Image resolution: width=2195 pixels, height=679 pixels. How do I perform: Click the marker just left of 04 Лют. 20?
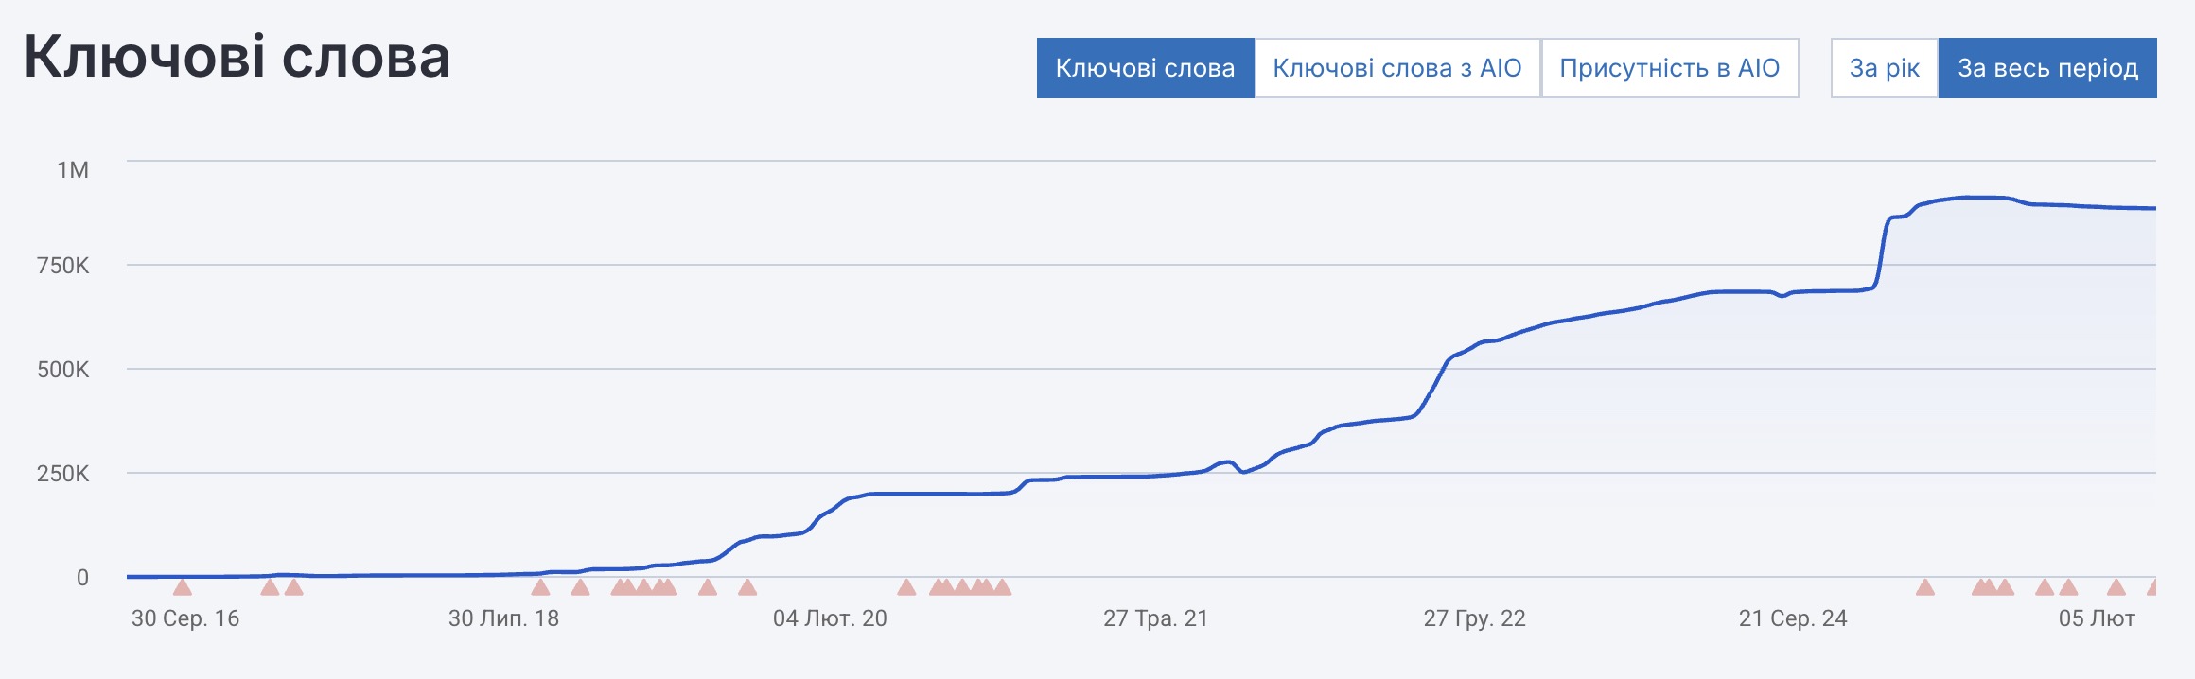tap(747, 587)
